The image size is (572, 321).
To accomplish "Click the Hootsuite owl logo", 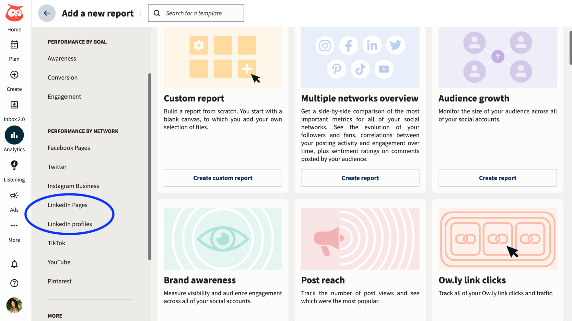I will (x=14, y=11).
